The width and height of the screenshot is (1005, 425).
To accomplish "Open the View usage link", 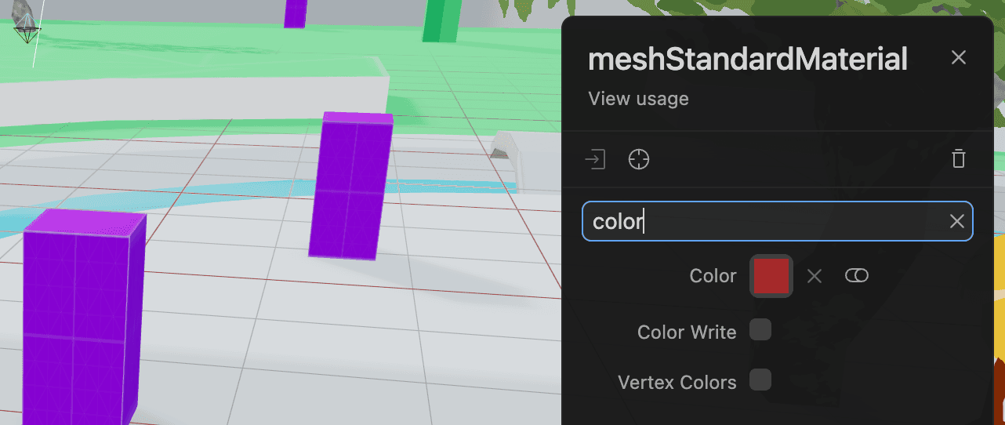I will pos(638,99).
